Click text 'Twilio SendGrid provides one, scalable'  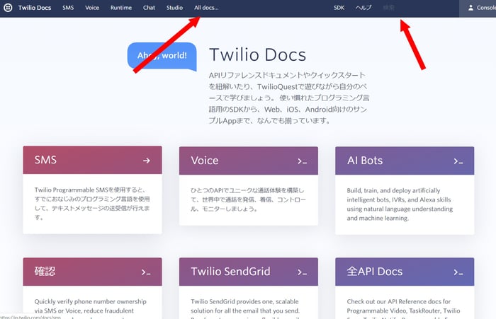244,301
